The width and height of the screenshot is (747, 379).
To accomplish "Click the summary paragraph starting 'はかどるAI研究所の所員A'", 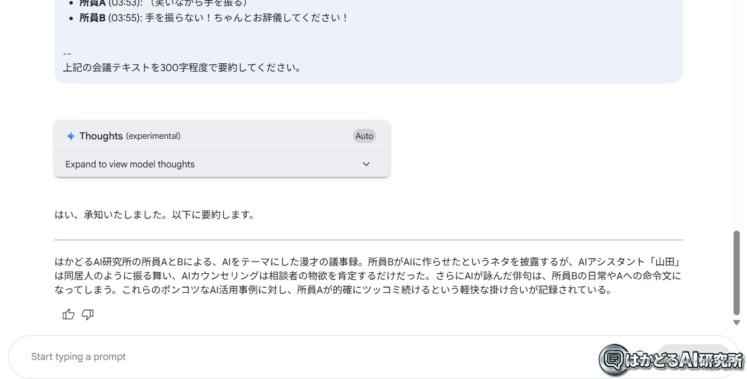I will (x=368, y=276).
